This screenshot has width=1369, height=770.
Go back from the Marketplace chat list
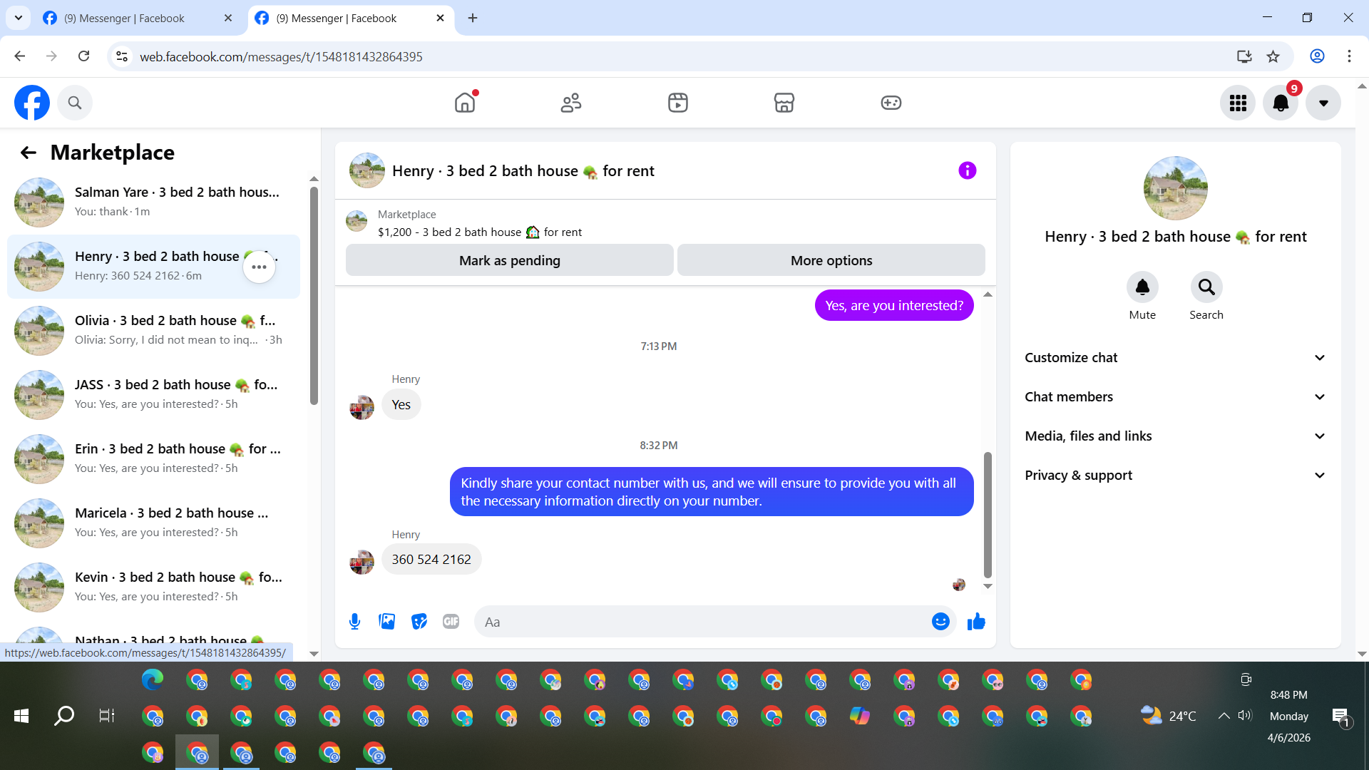(x=29, y=153)
